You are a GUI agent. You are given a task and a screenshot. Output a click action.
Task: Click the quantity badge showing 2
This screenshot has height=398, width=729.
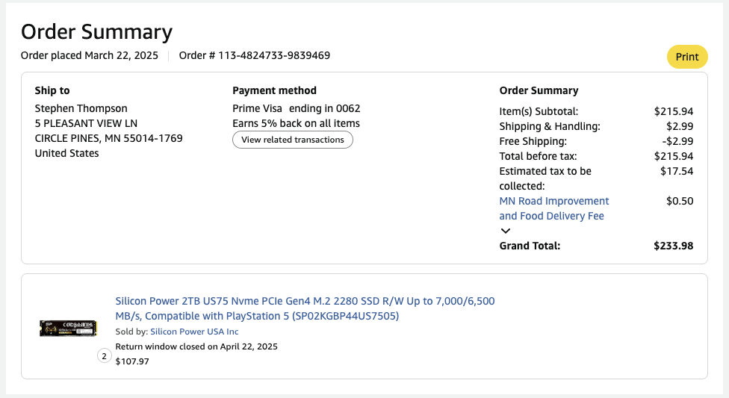(x=104, y=356)
